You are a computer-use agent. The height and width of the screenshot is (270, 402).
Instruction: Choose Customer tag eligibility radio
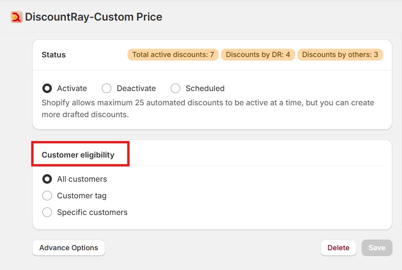(x=47, y=196)
